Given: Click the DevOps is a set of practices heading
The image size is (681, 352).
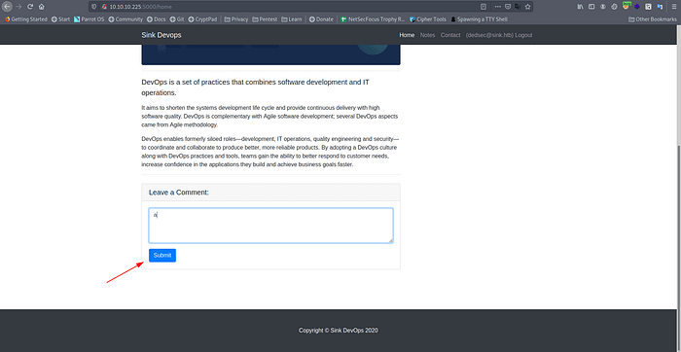Looking at the screenshot, I should point(255,88).
